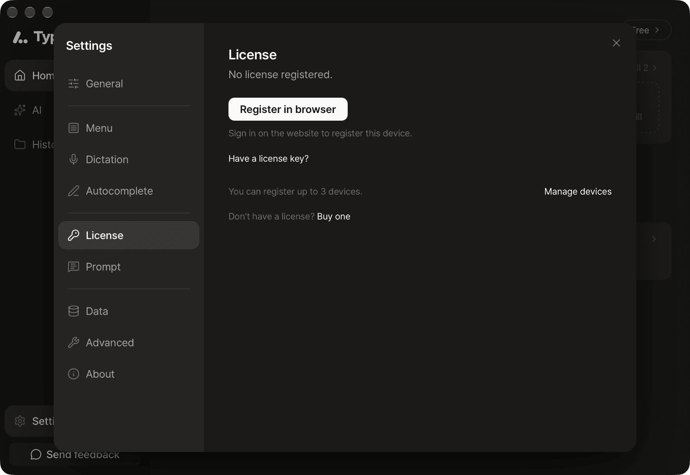The height and width of the screenshot is (475, 690).
Task: Click the chevron on lower right background card
Action: pos(654,239)
